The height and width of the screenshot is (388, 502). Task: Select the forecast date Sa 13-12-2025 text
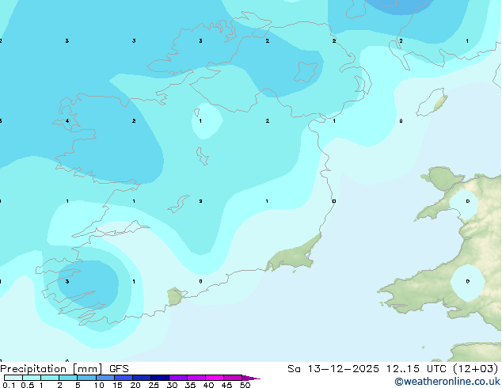pyautogui.click(x=333, y=369)
